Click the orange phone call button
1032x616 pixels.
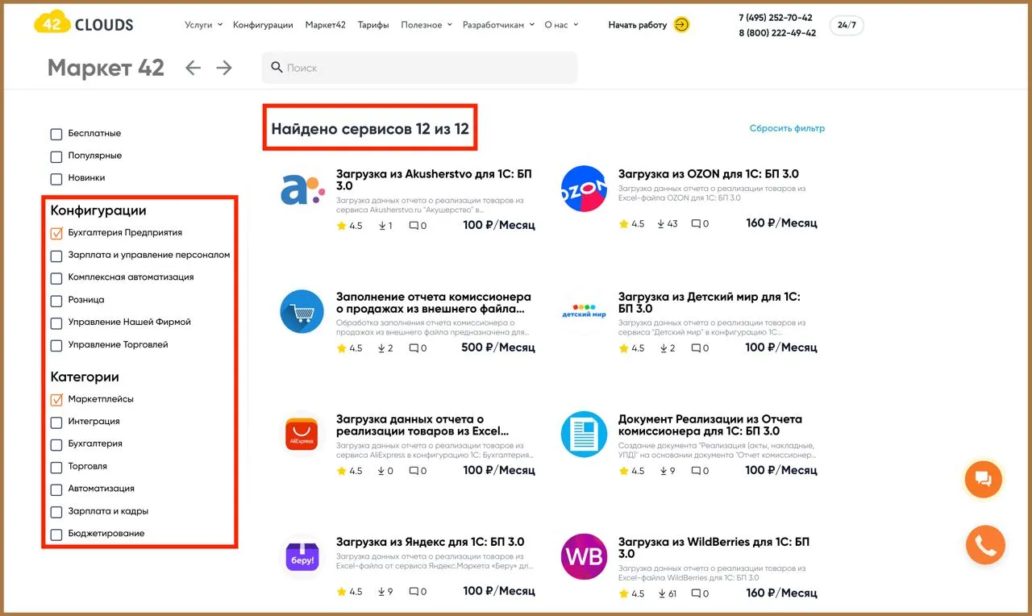(x=985, y=545)
